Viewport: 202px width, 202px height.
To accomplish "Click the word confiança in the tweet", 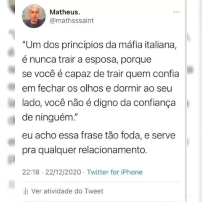I will click(x=154, y=103).
